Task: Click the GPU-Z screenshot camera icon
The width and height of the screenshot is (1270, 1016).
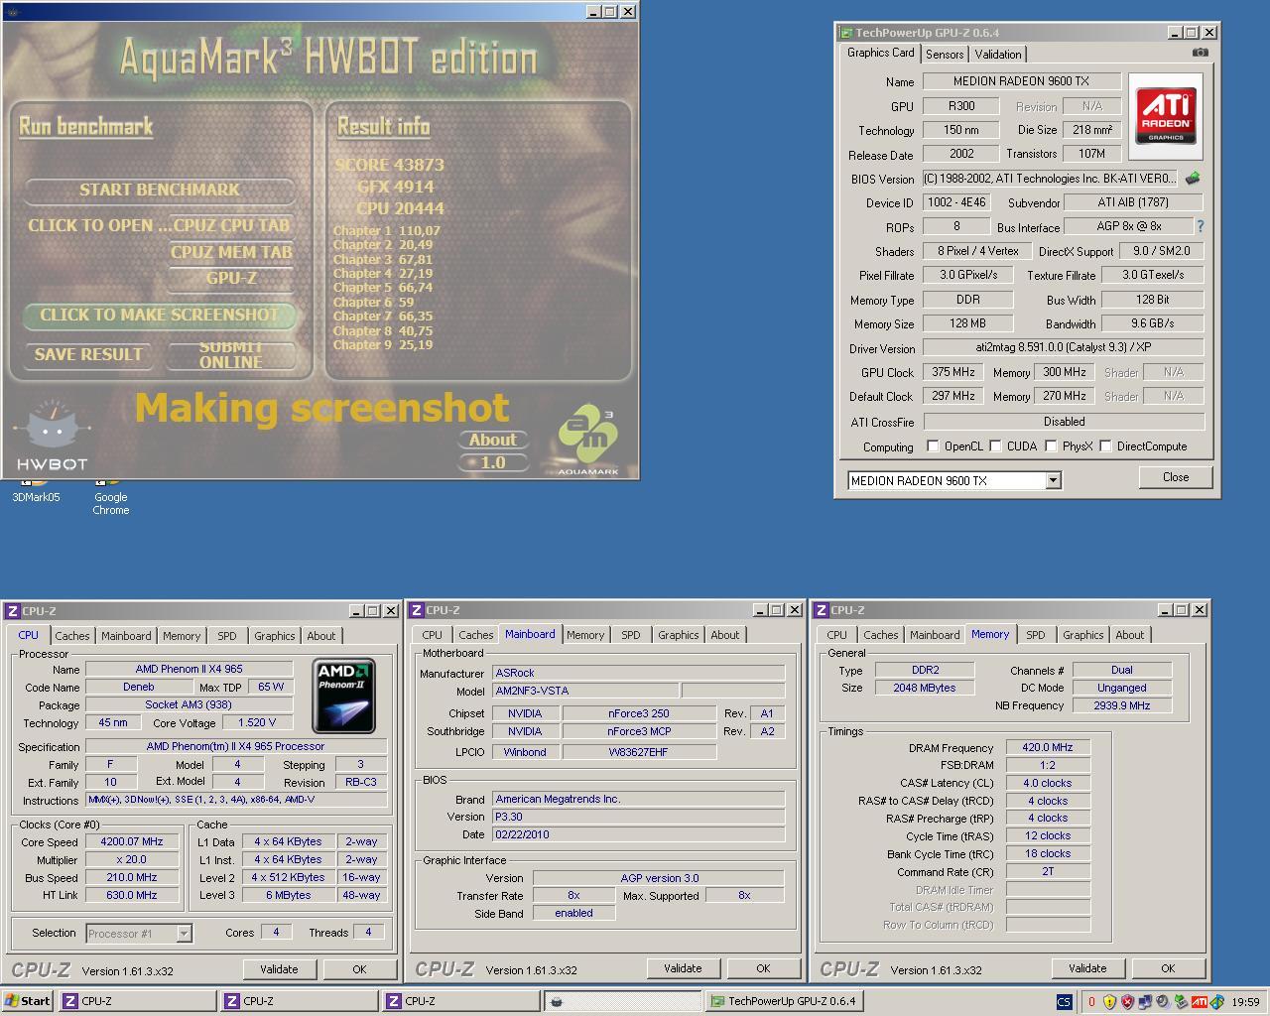Action: pyautogui.click(x=1201, y=53)
